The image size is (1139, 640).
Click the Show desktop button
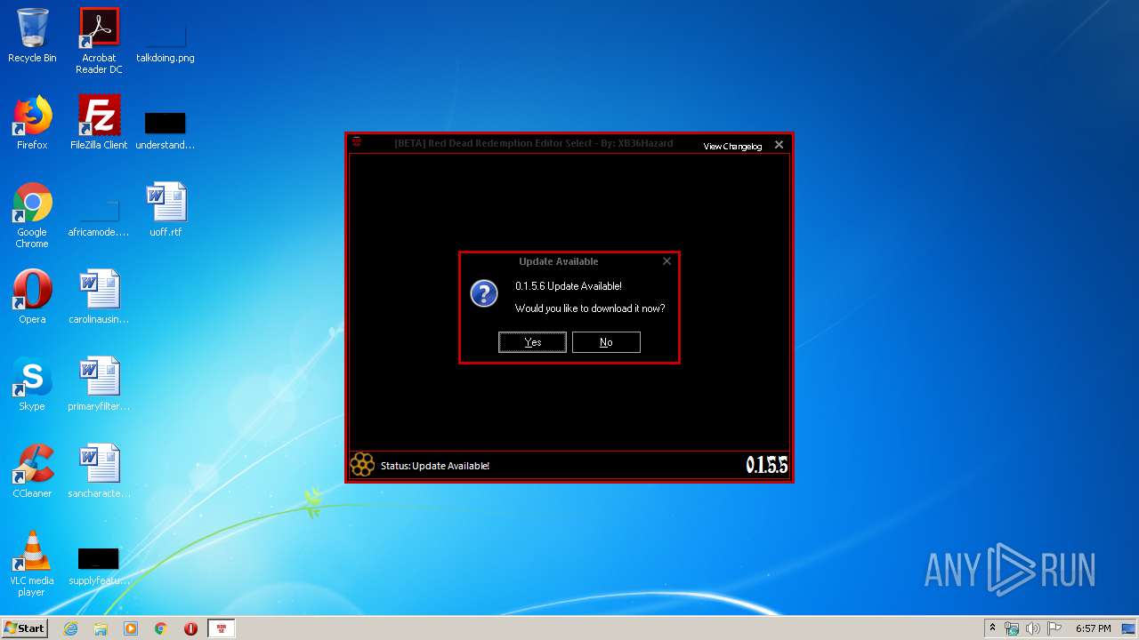[1129, 628]
